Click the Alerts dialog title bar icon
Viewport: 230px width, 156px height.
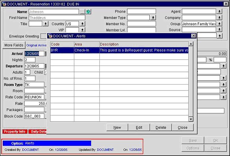pyautogui.click(x=50, y=36)
